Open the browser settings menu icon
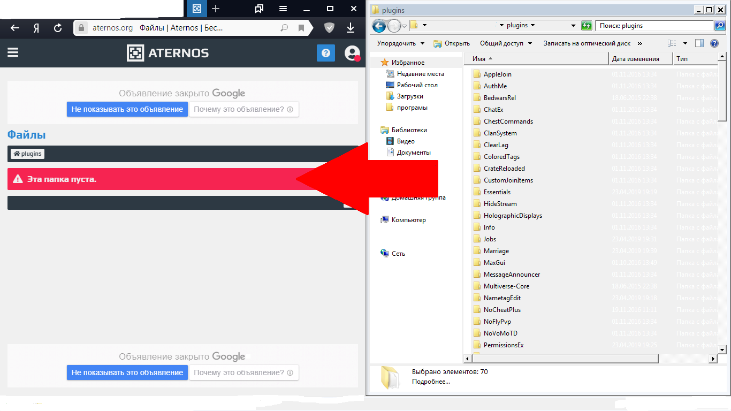731x411 pixels. [283, 9]
